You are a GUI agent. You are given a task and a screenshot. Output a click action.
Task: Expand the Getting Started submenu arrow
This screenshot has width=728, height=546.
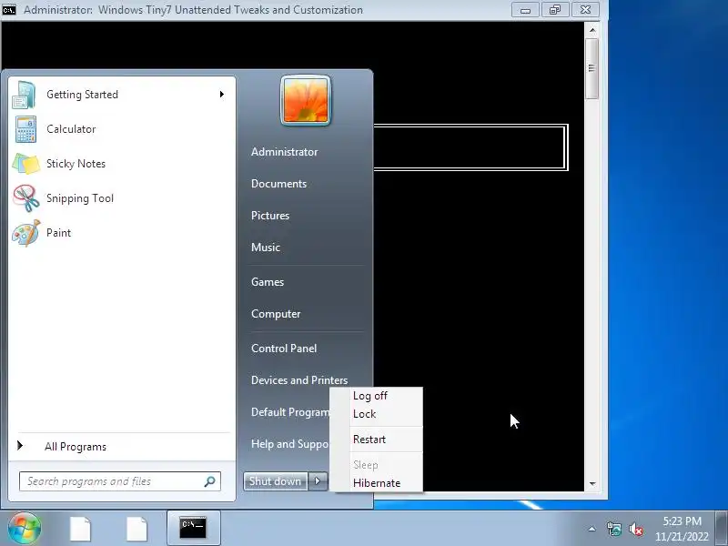pyautogui.click(x=221, y=95)
